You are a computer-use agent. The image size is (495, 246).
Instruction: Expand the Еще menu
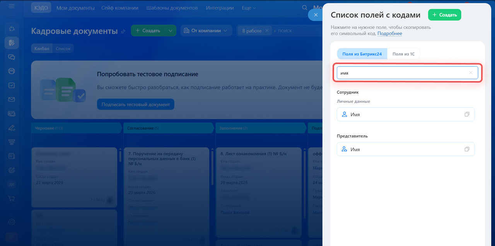249,8
